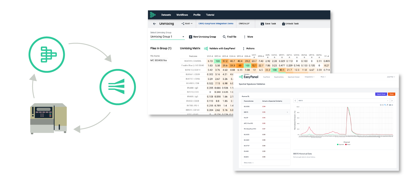Open the Datasets menu
The height and width of the screenshot is (183, 416).
(x=166, y=15)
